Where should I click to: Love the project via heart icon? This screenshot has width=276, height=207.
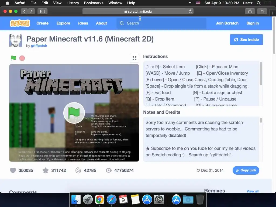(13, 170)
